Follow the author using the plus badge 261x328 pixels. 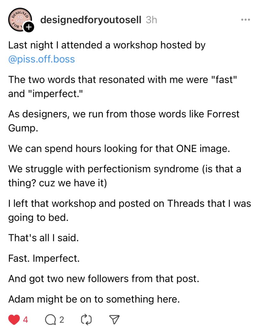29,28
